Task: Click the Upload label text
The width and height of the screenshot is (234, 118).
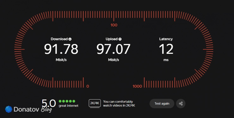Action: [112, 39]
